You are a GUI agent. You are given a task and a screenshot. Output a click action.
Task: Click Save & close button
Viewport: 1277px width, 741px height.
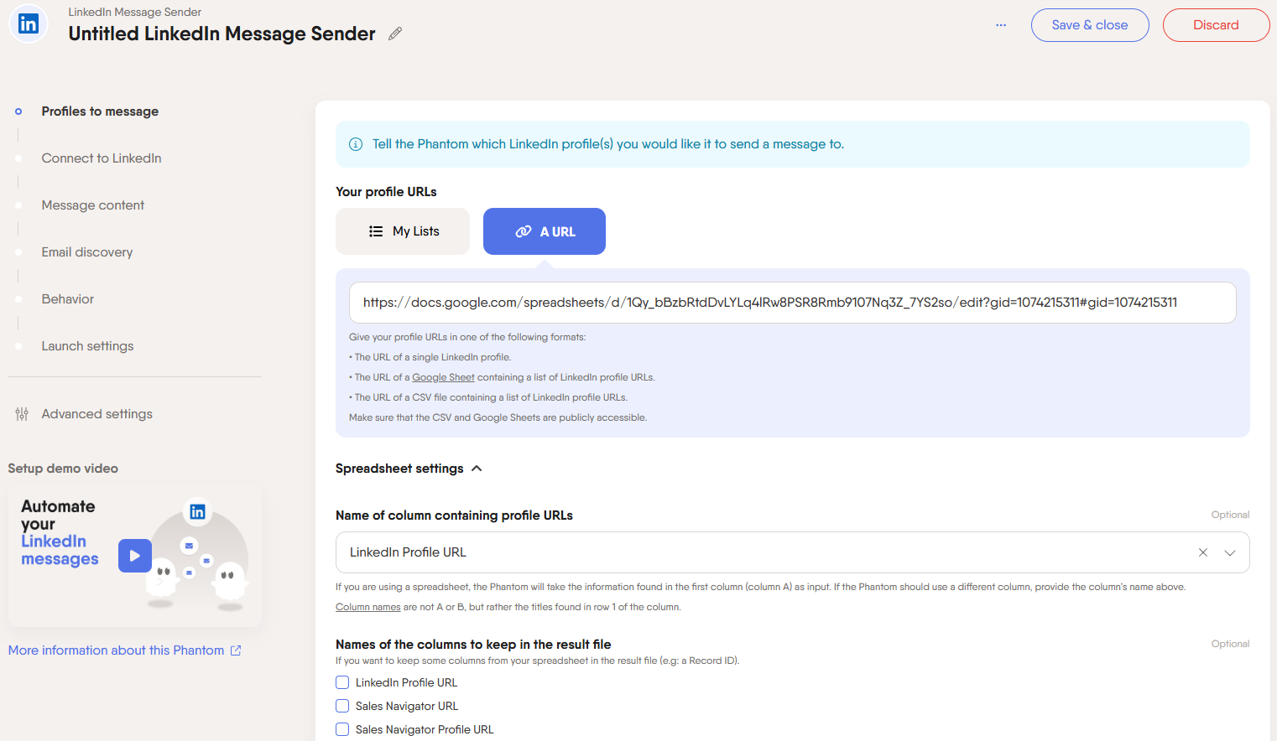[x=1090, y=25]
